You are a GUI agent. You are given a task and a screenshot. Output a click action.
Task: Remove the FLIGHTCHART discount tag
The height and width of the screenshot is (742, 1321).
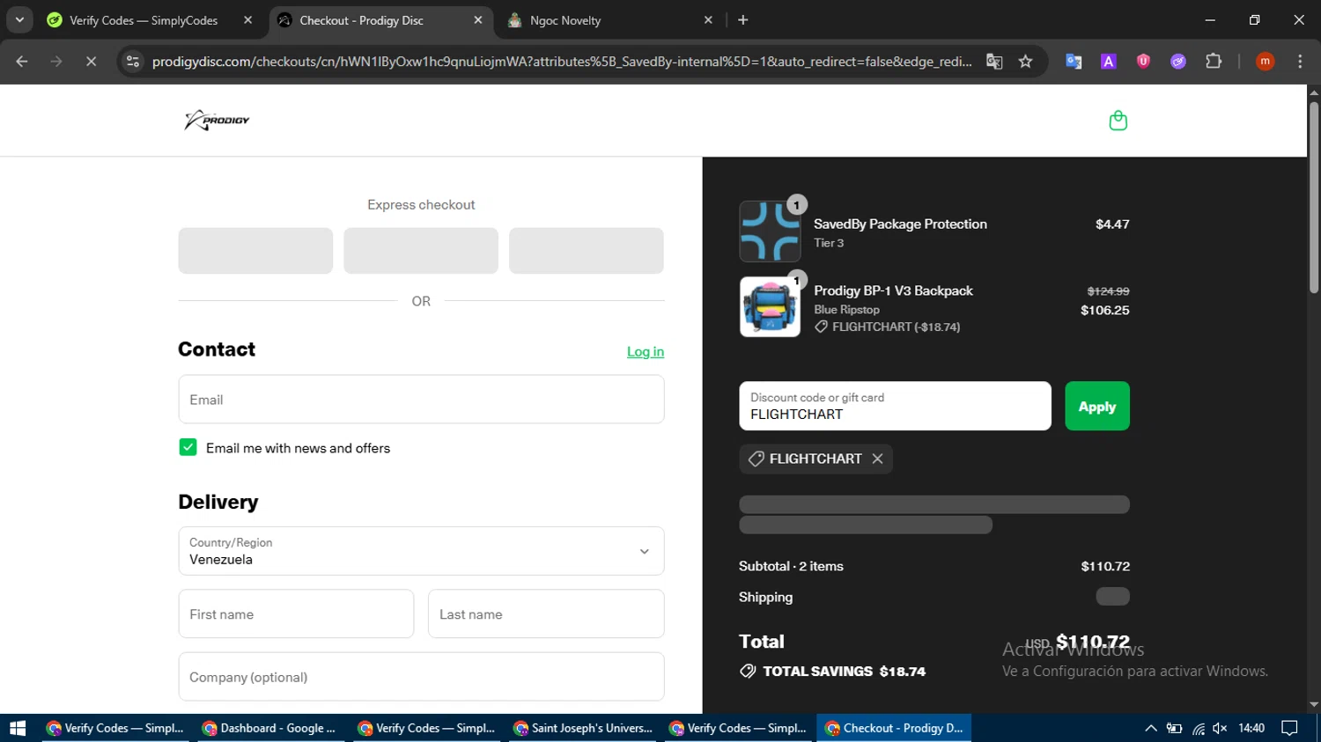(x=877, y=459)
